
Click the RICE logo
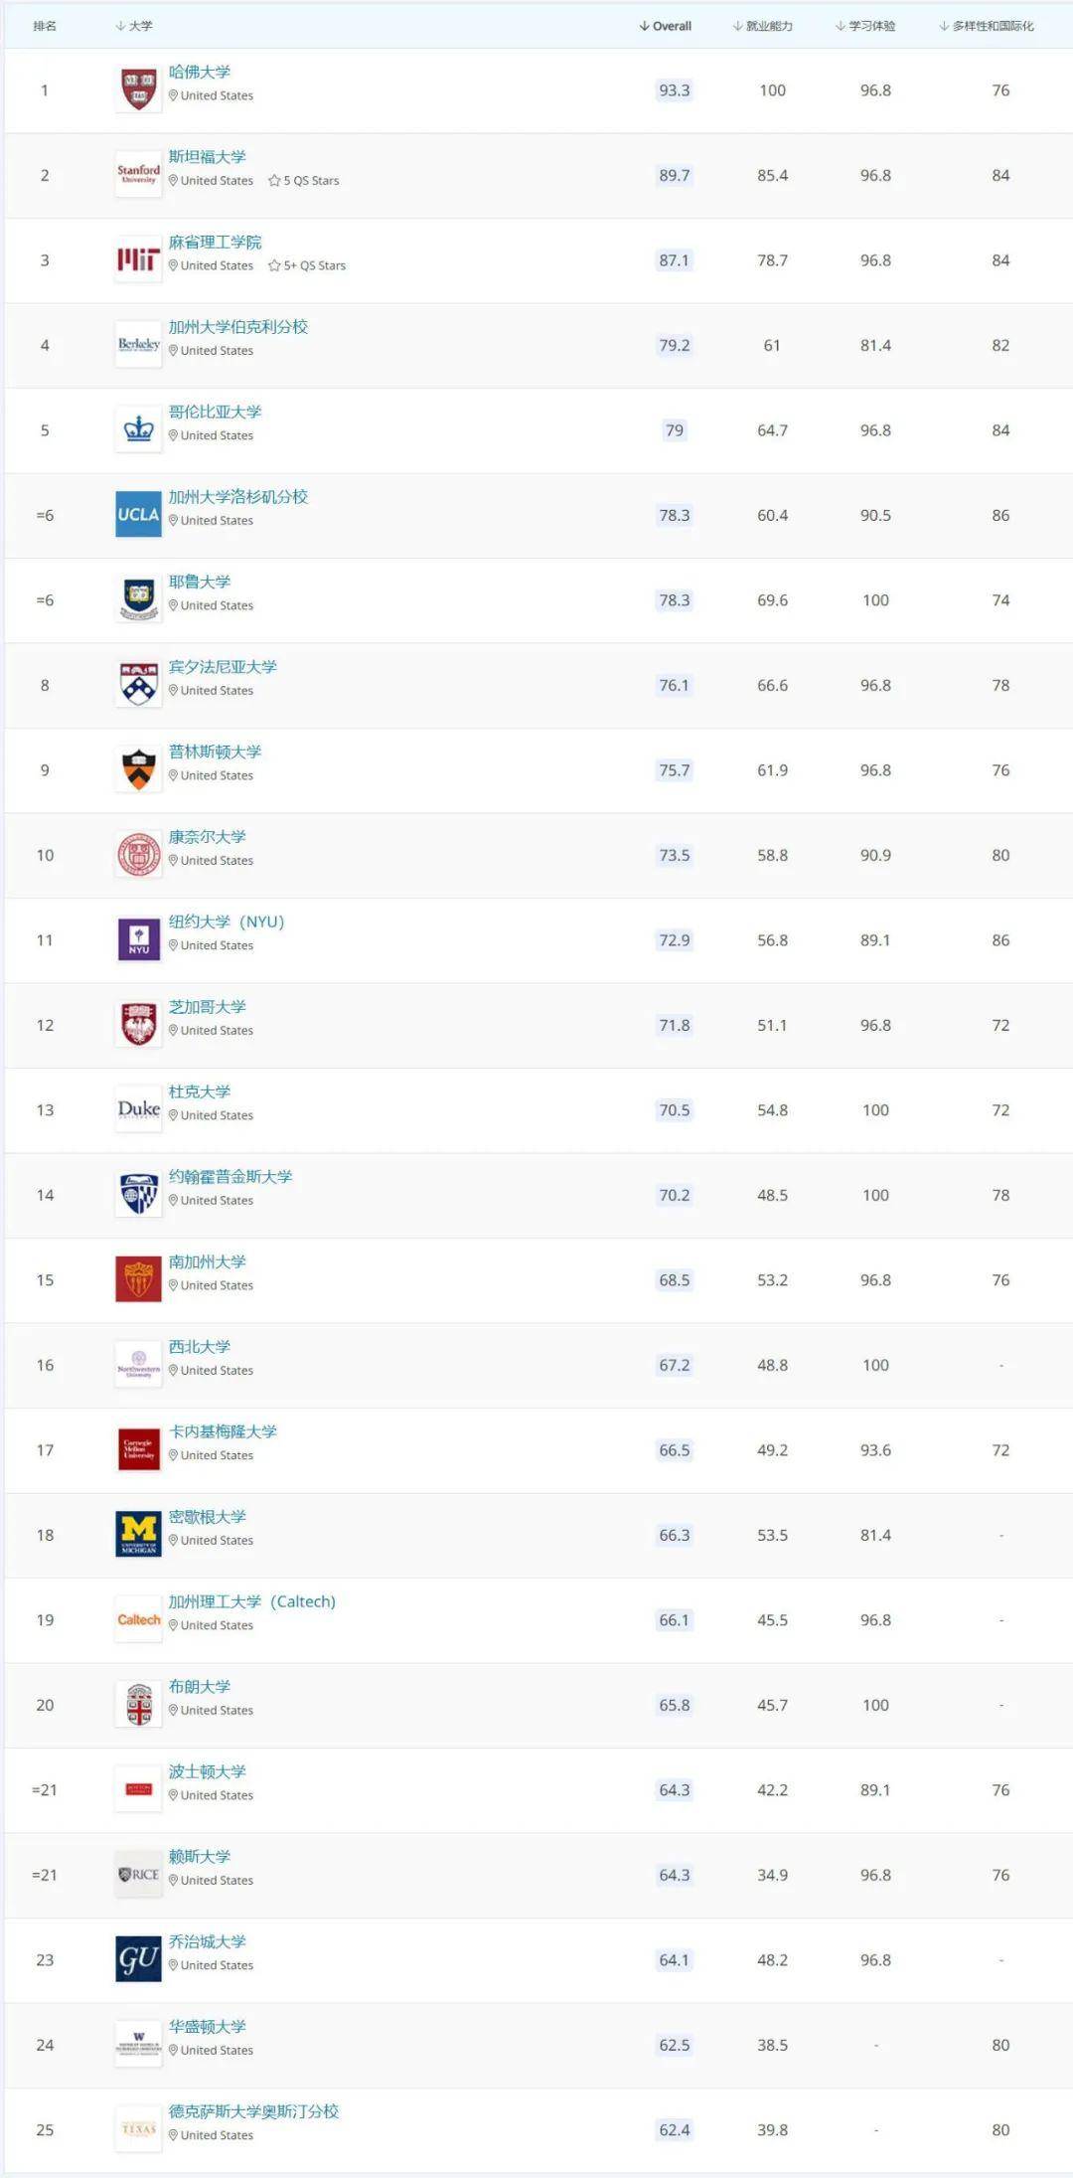click(x=138, y=1875)
